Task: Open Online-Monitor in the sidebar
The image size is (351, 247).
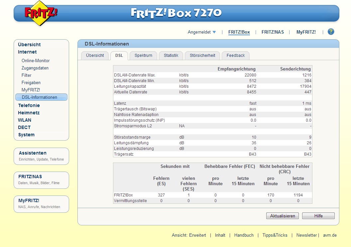Action: [36, 61]
